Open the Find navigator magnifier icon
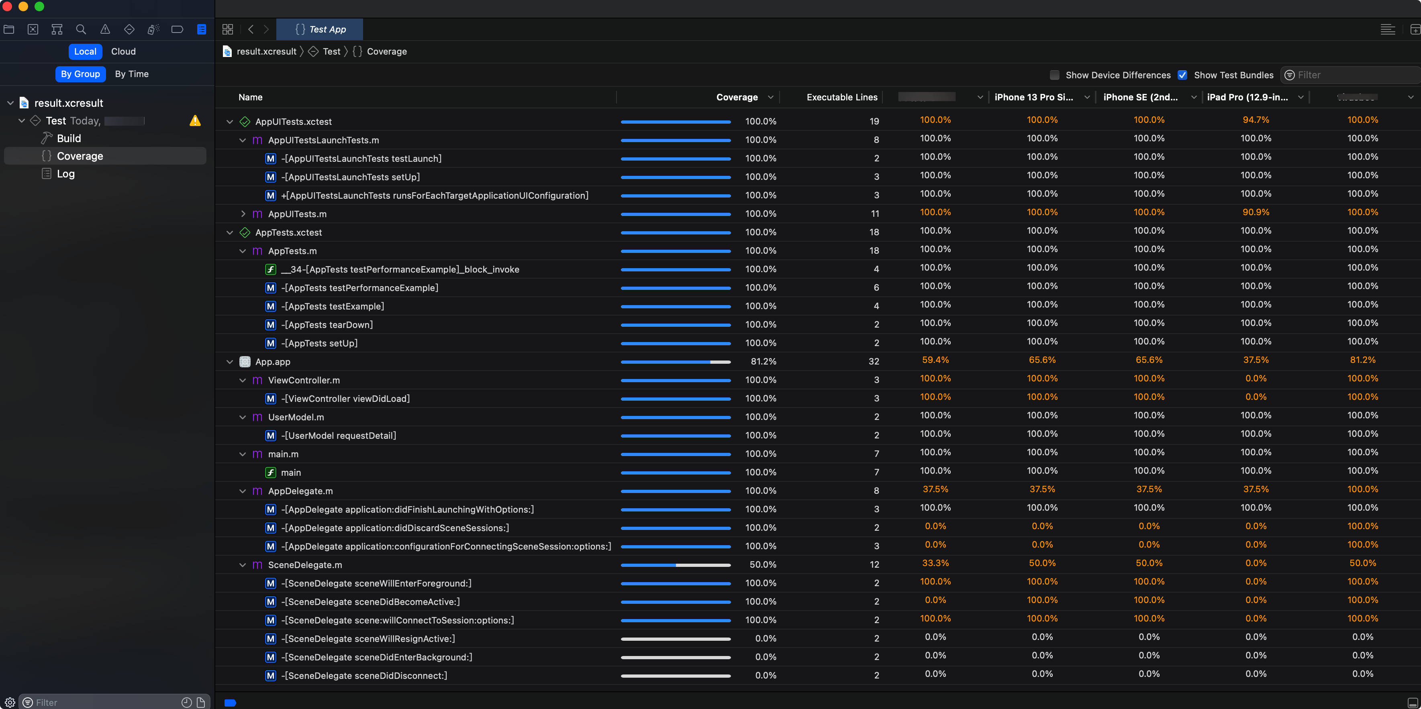Image resolution: width=1421 pixels, height=709 pixels. [81, 29]
